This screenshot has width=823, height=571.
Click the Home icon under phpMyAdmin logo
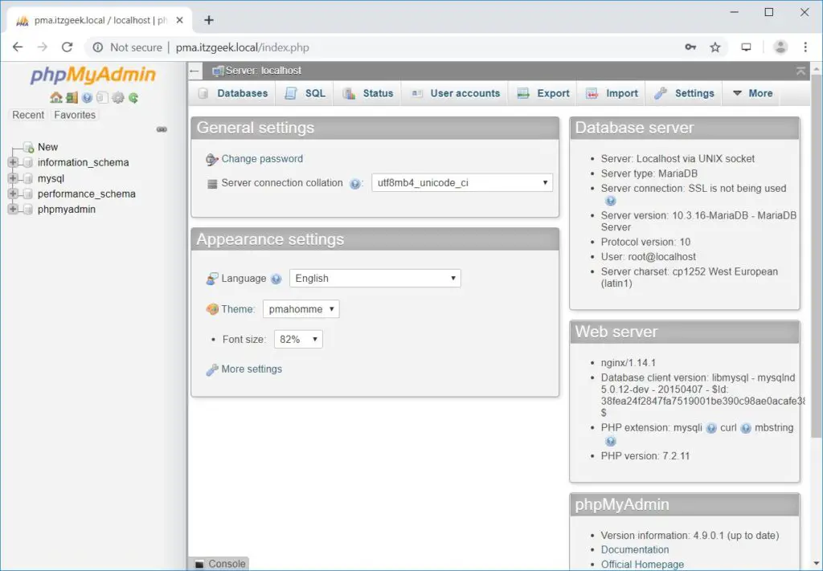[x=56, y=97]
